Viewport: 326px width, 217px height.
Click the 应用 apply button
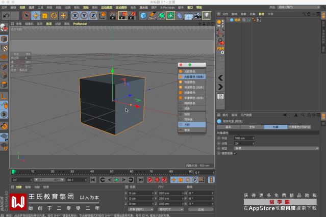(200, 209)
